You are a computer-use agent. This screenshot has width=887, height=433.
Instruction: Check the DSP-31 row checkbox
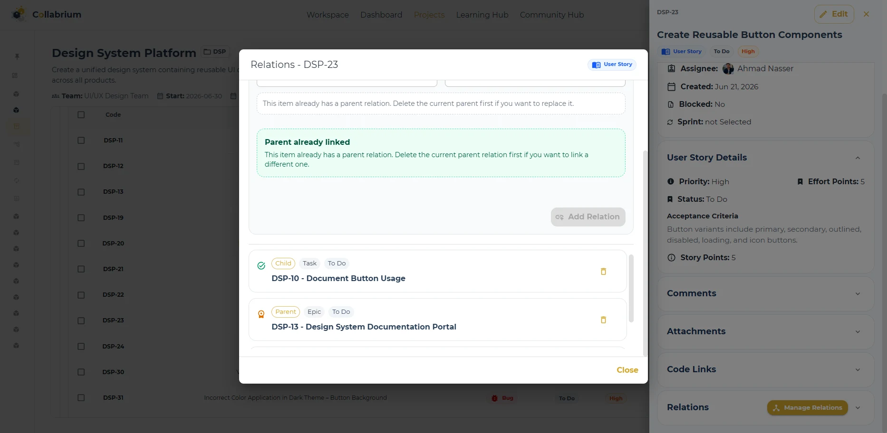81,398
